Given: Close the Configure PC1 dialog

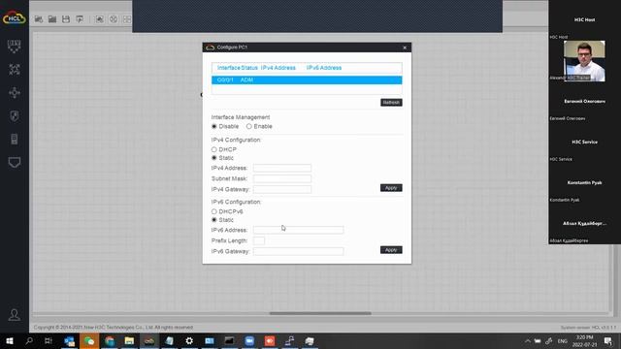Looking at the screenshot, I should 405,48.
